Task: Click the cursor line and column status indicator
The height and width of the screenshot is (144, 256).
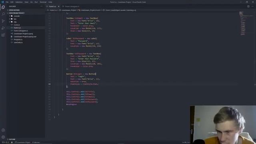Action: click(186, 142)
